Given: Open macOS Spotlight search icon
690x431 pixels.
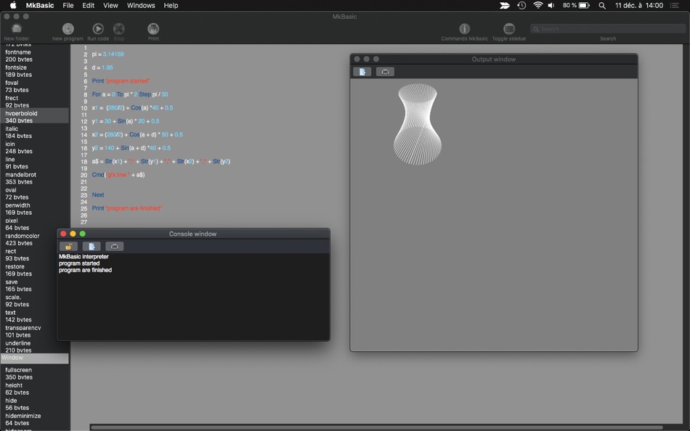Looking at the screenshot, I should click(x=602, y=5).
